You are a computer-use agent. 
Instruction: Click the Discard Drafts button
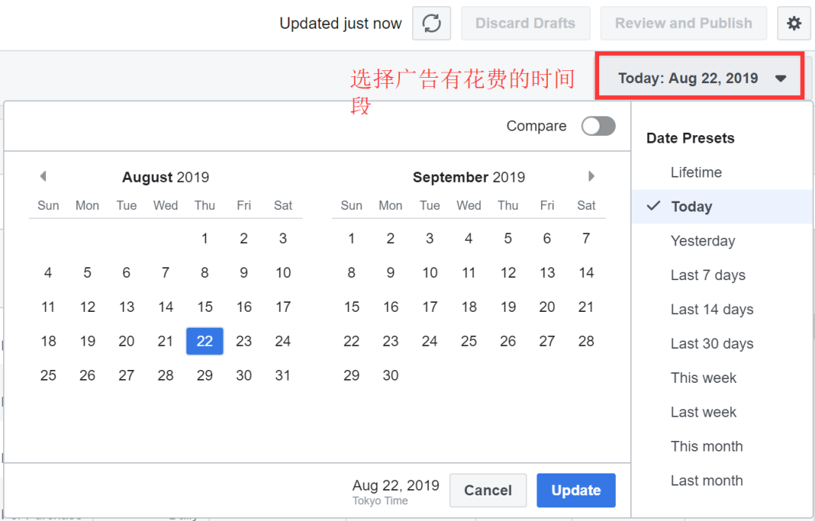(x=525, y=23)
